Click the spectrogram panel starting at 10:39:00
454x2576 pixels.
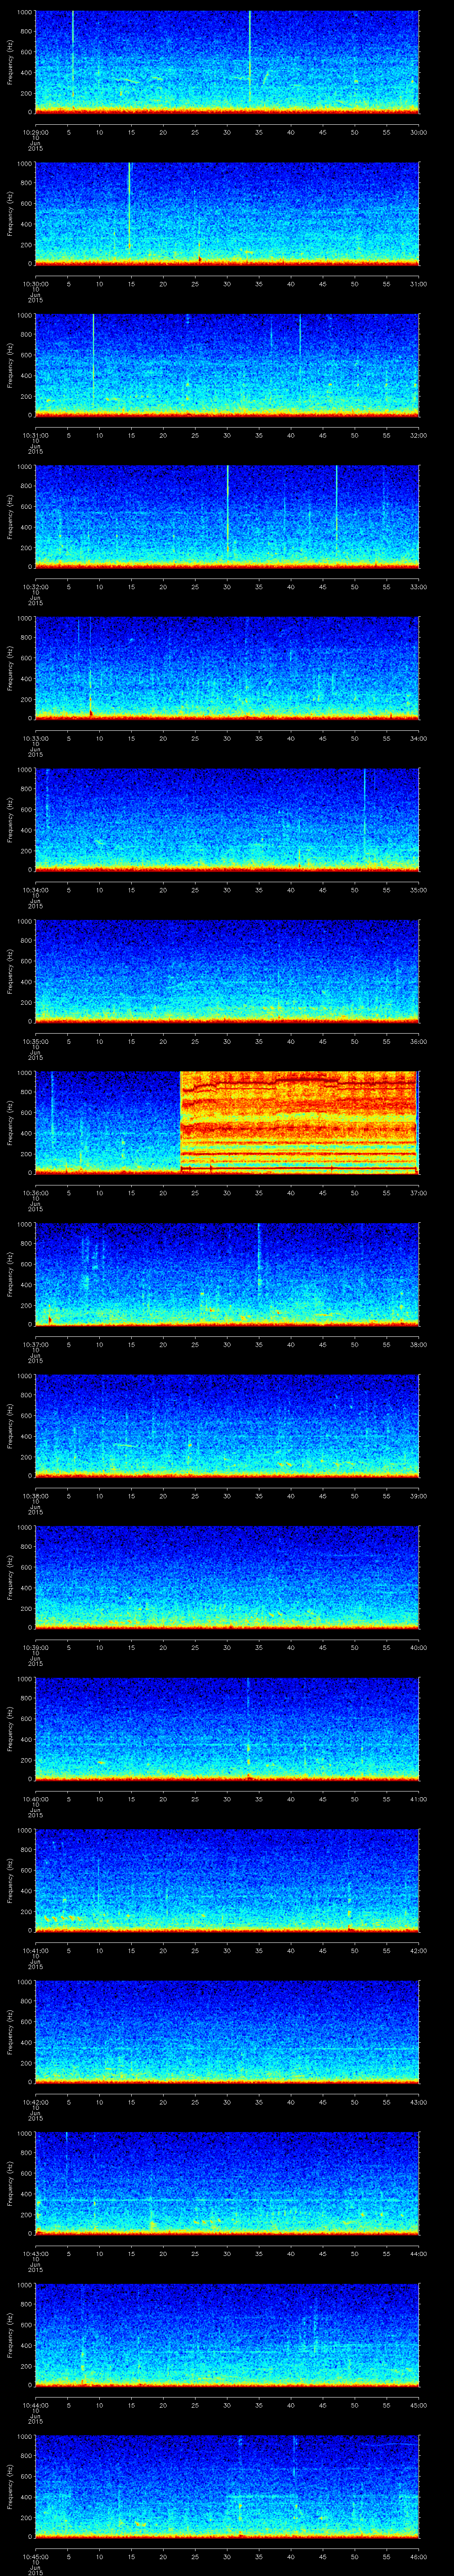click(x=227, y=1577)
